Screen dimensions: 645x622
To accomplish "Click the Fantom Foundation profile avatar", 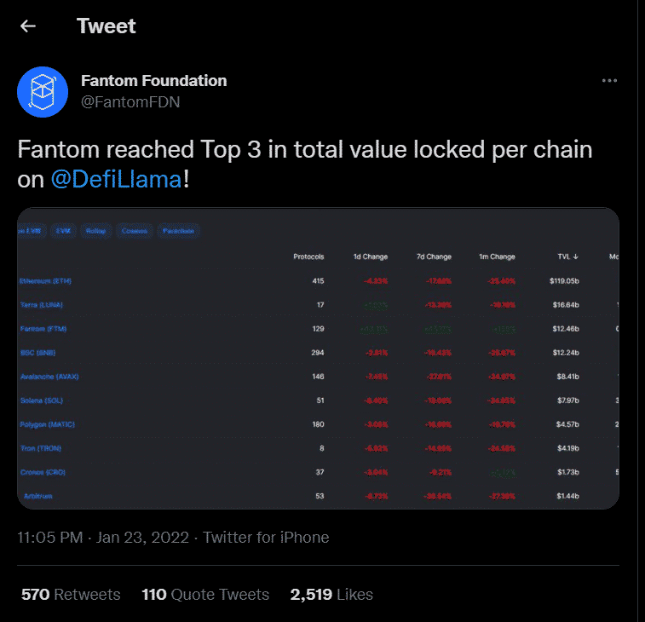I will click(43, 91).
